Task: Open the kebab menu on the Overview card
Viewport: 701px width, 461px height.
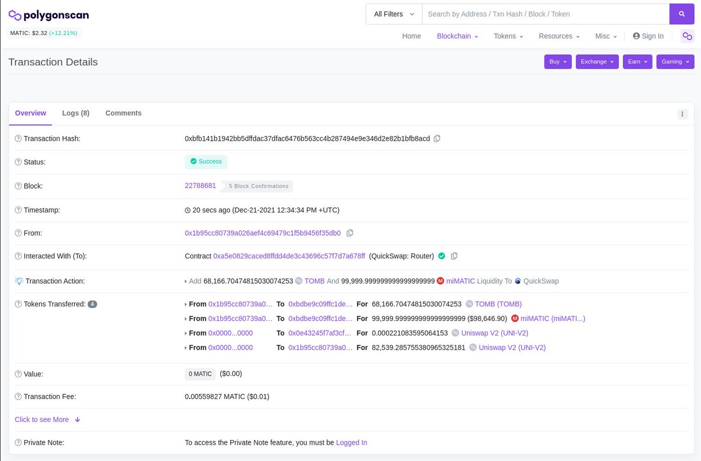Action: (x=682, y=114)
